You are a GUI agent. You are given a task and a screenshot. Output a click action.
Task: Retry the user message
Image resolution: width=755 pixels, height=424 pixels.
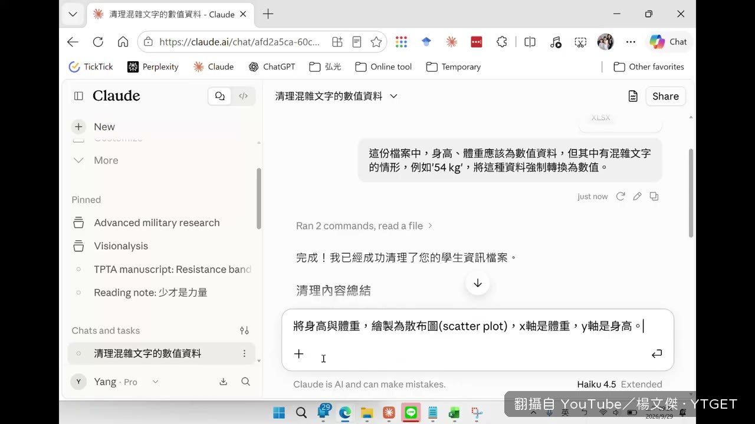coord(621,196)
